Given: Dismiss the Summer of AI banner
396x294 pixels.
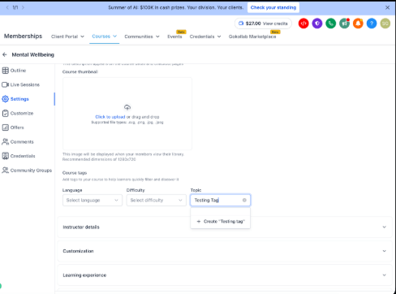Looking at the screenshot, I should coord(387,7).
